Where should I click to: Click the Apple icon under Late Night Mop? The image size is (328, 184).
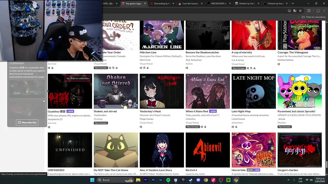[x=236, y=127]
